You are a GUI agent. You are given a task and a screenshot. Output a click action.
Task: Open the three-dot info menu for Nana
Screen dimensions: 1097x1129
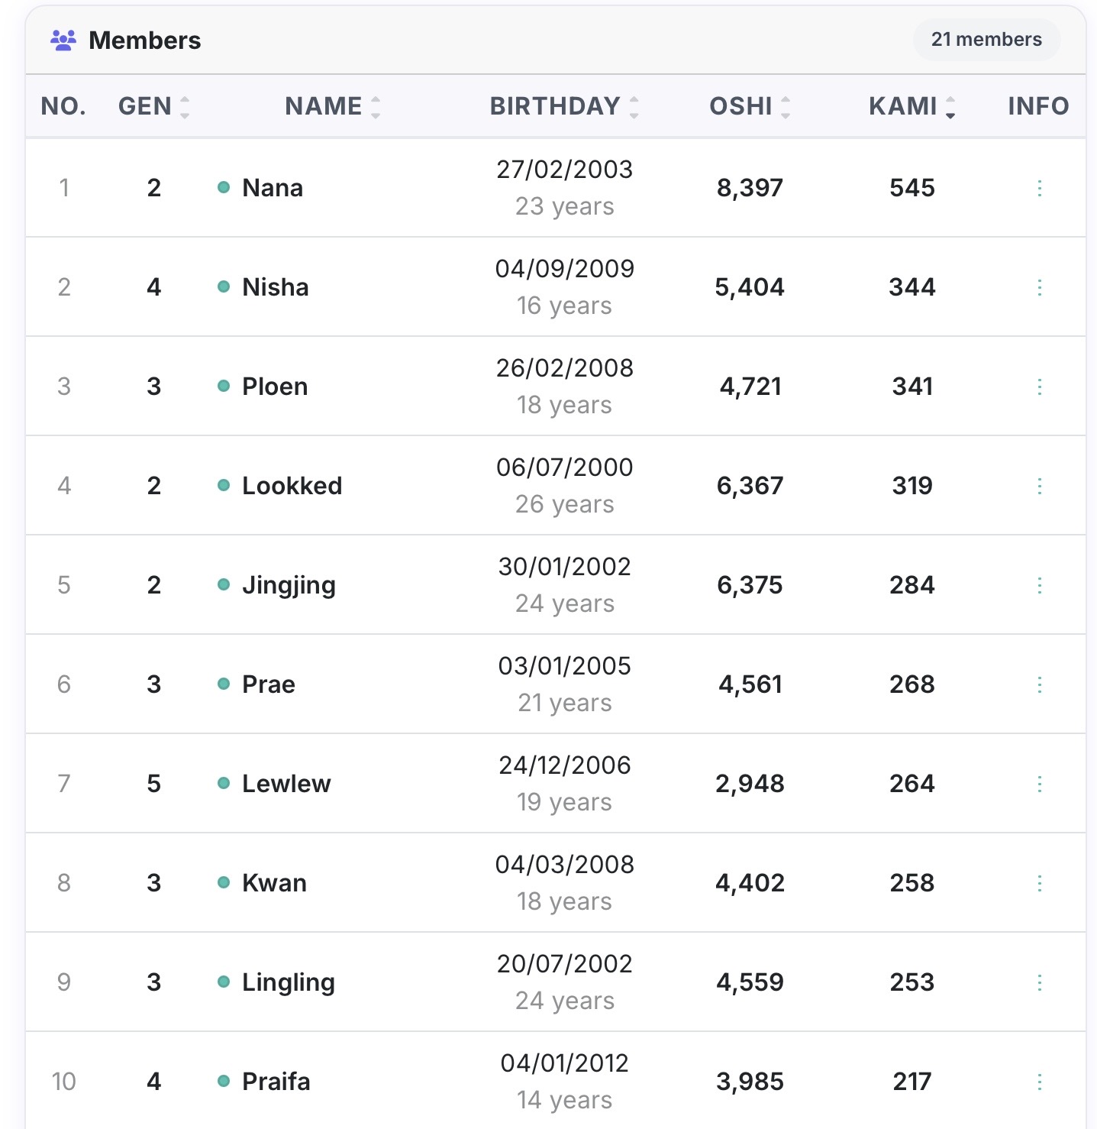pyautogui.click(x=1039, y=188)
